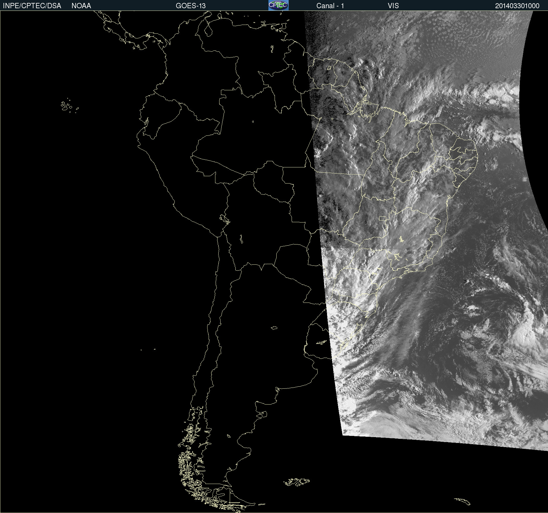This screenshot has width=548, height=513.
Task: Click the 'INPE/CPTEC/DSA' header text
Action: pyautogui.click(x=32, y=6)
